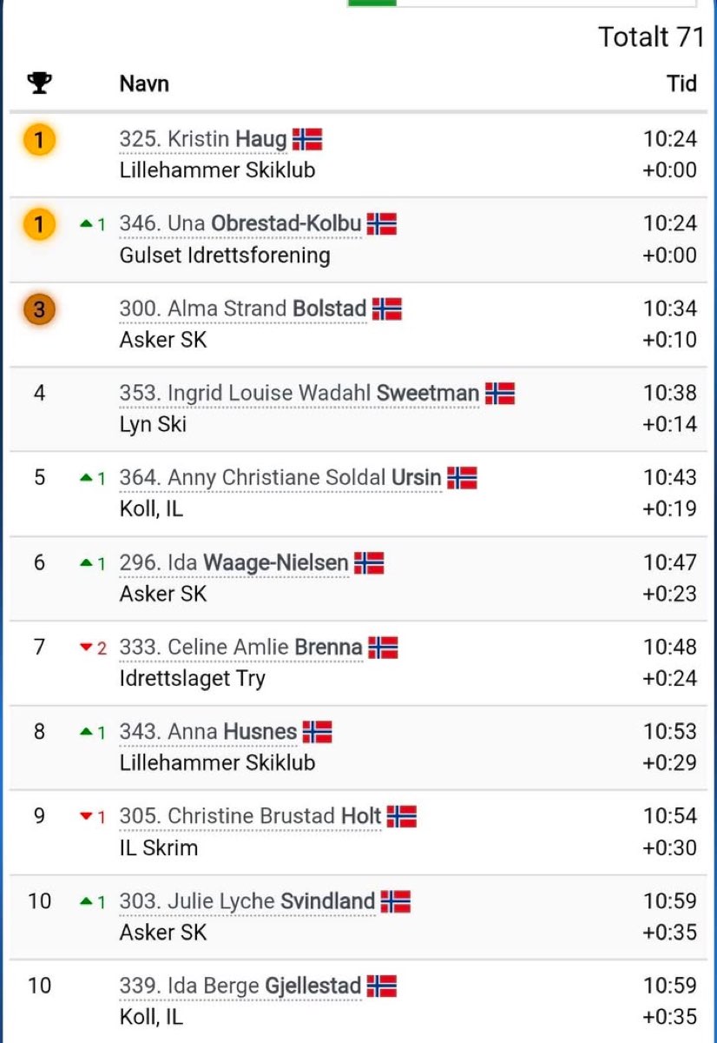Sort results by the Tid column header
Viewport: 717px width, 1043px height.
(x=681, y=83)
